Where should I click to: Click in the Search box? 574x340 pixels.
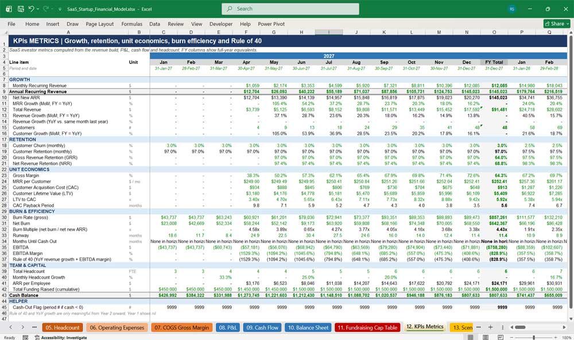point(290,9)
